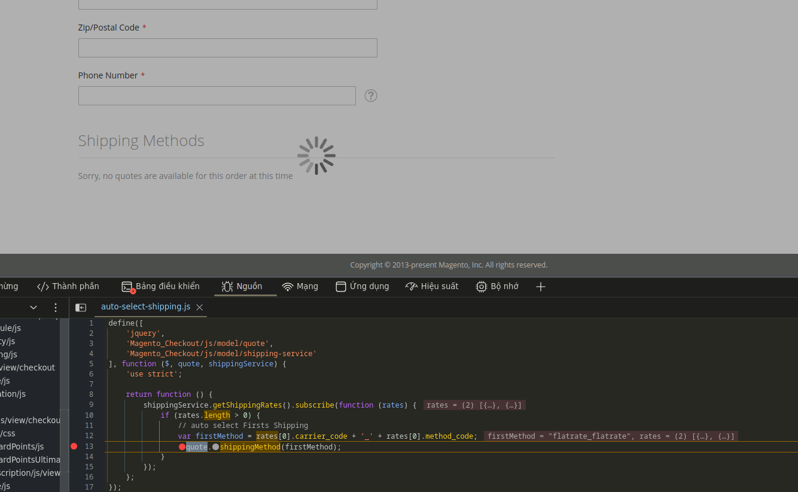Click inline value hint 'rates = (2)' on line 9
Screen dimensions: 798x492
[x=474, y=405]
